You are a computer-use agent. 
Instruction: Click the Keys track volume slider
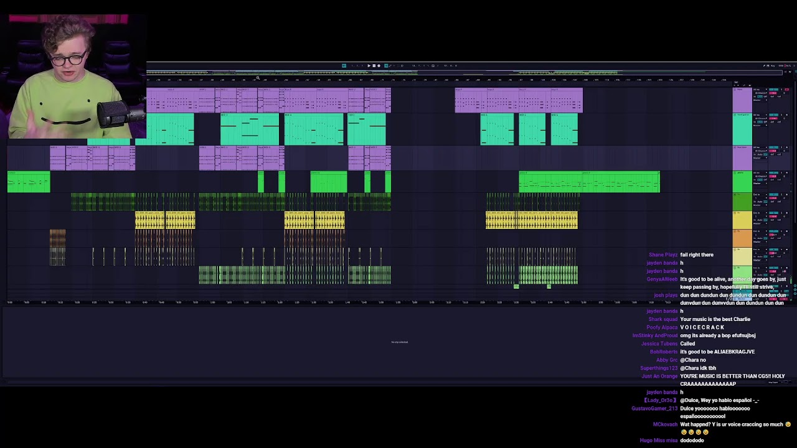773,93
